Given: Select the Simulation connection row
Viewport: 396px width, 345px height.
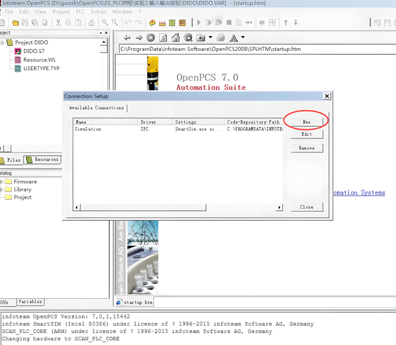Looking at the screenshot, I should tap(88, 129).
